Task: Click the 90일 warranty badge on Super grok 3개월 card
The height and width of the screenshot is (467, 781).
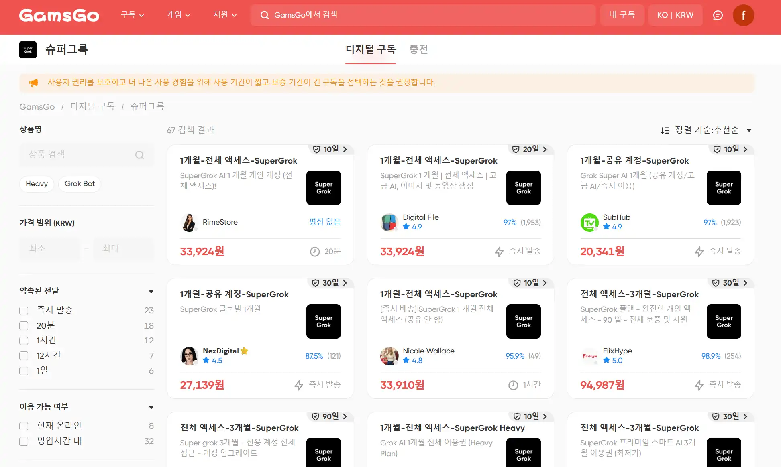Action: pos(330,416)
